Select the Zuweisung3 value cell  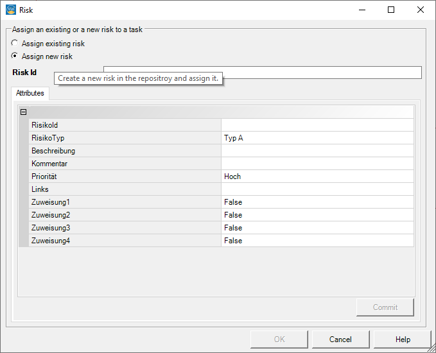coord(317,228)
